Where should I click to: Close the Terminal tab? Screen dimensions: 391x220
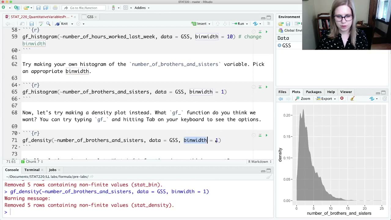pos(42,170)
